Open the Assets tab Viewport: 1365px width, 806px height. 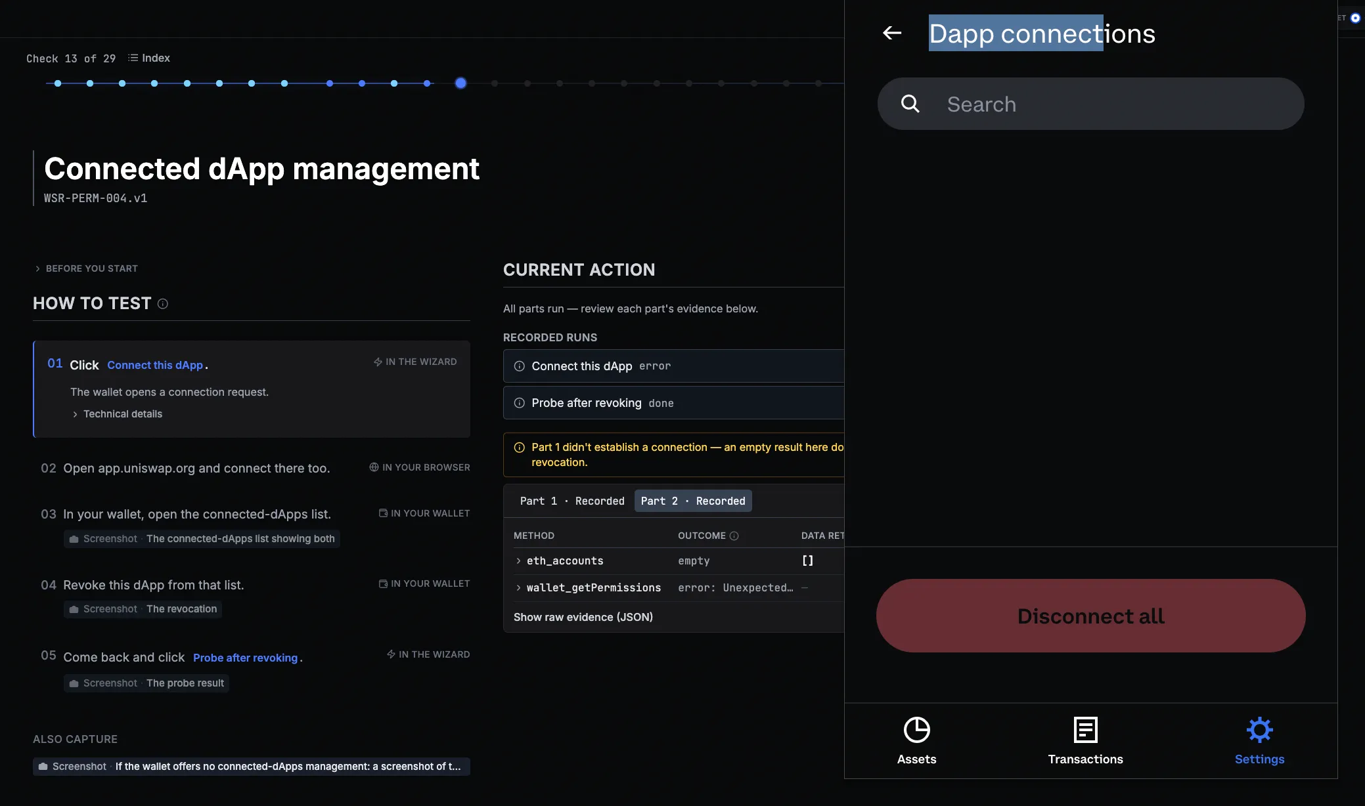(916, 741)
